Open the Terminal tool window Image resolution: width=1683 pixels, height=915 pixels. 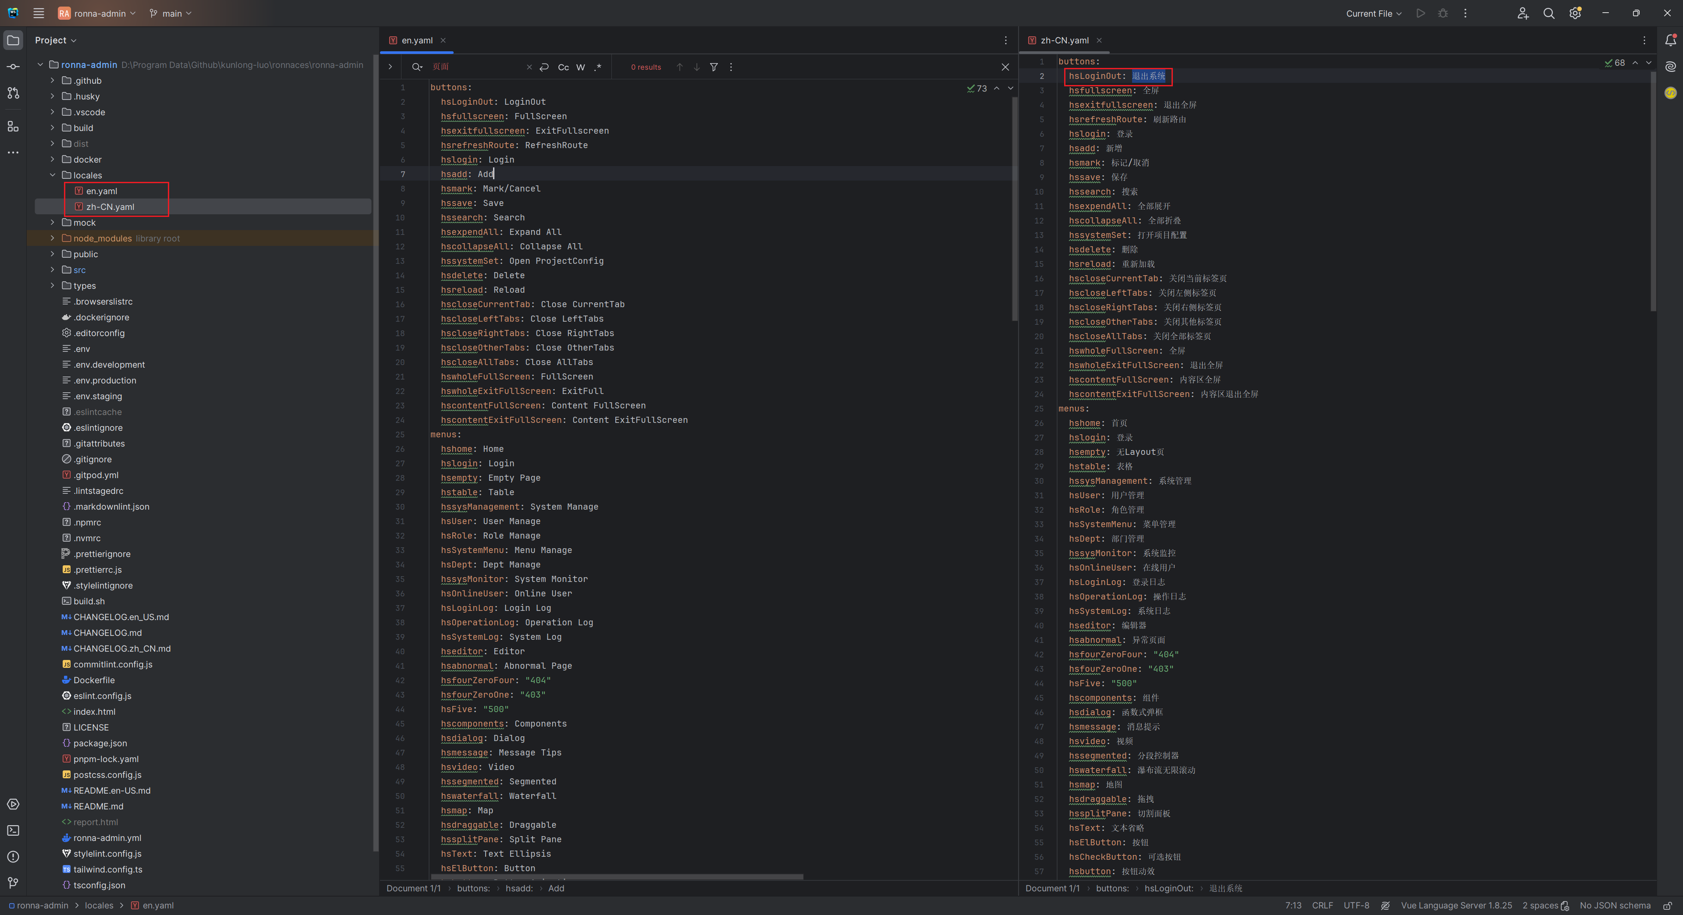[x=13, y=830]
